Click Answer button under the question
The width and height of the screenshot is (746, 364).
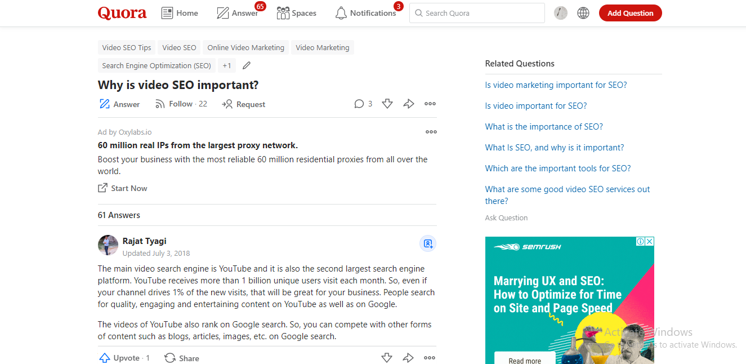(x=119, y=104)
